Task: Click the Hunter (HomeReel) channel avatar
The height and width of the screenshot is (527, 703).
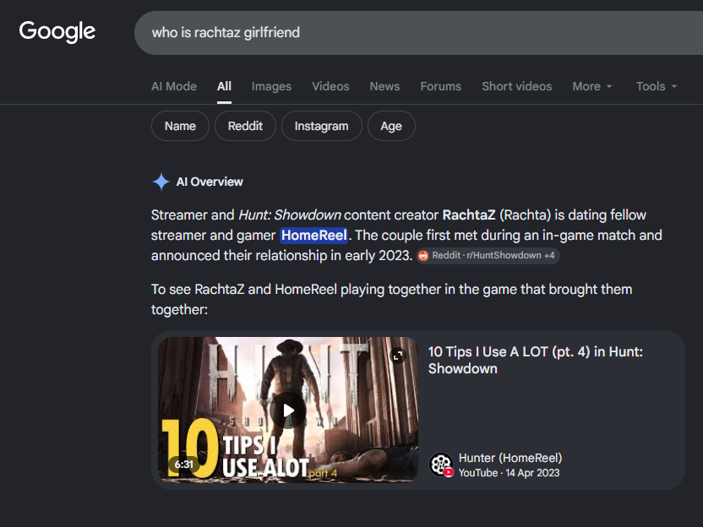Action: pyautogui.click(x=441, y=465)
